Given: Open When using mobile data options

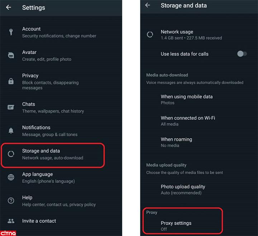Looking at the screenshot, I should click(x=187, y=99).
